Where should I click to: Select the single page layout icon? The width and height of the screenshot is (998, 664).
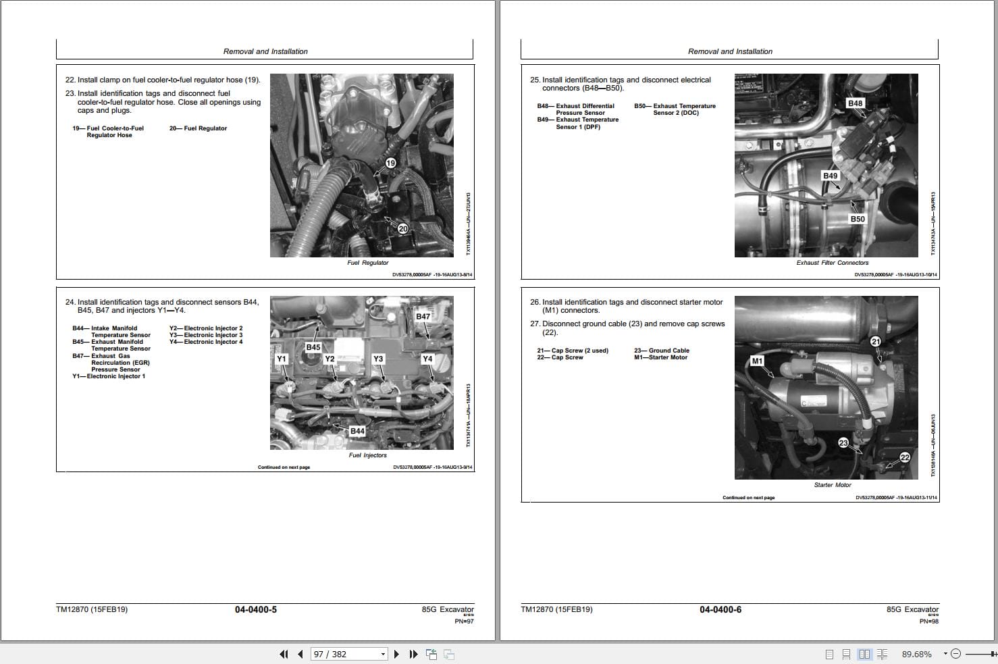[830, 654]
